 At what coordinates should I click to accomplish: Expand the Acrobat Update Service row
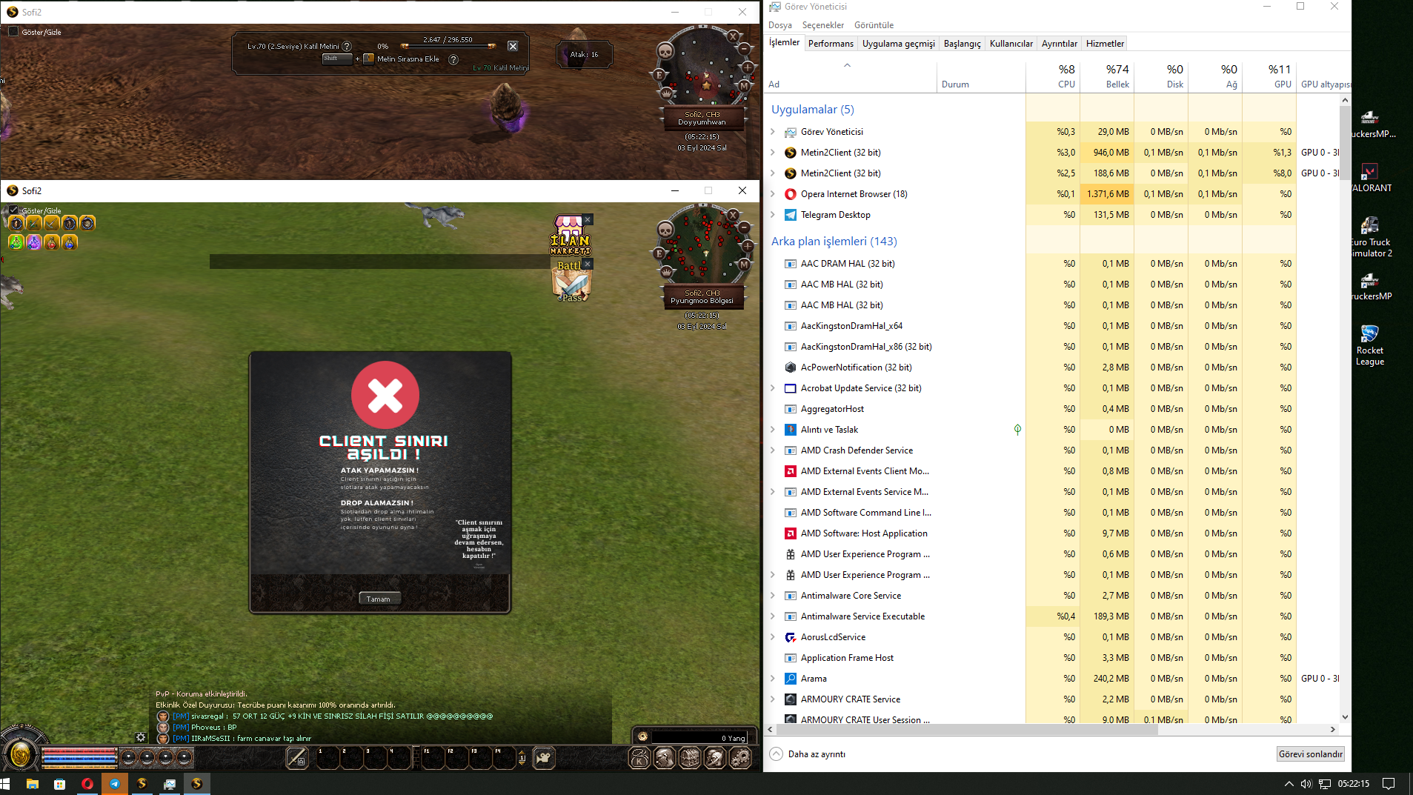(773, 388)
